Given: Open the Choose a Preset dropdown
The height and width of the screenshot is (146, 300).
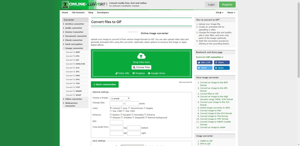Looking at the screenshot, I should click(x=120, y=99).
